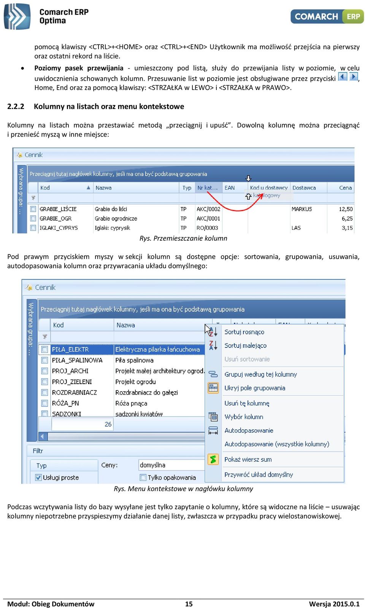Click the highlighted Nr kat... column header

click(208, 187)
